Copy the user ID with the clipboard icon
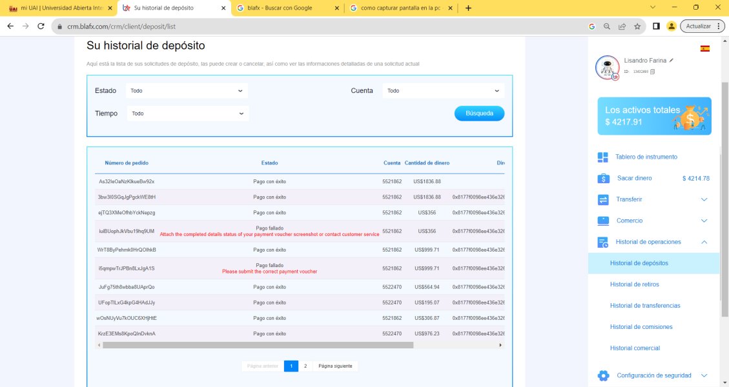Viewport: 729px width, 387px height. tap(653, 72)
